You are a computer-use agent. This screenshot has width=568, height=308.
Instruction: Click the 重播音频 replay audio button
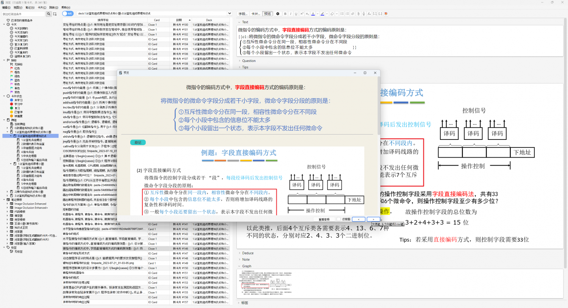[324, 219]
